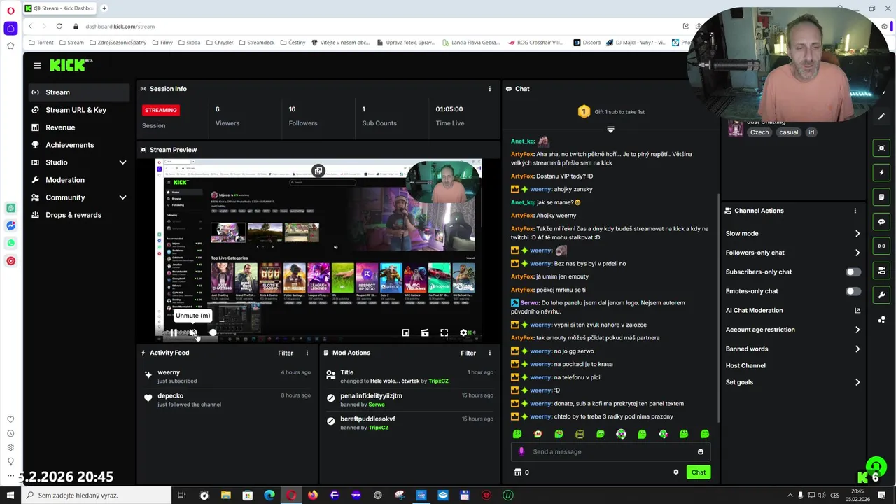Open Firefox from the taskbar
Viewport: 896px width, 504px height.
click(x=312, y=496)
